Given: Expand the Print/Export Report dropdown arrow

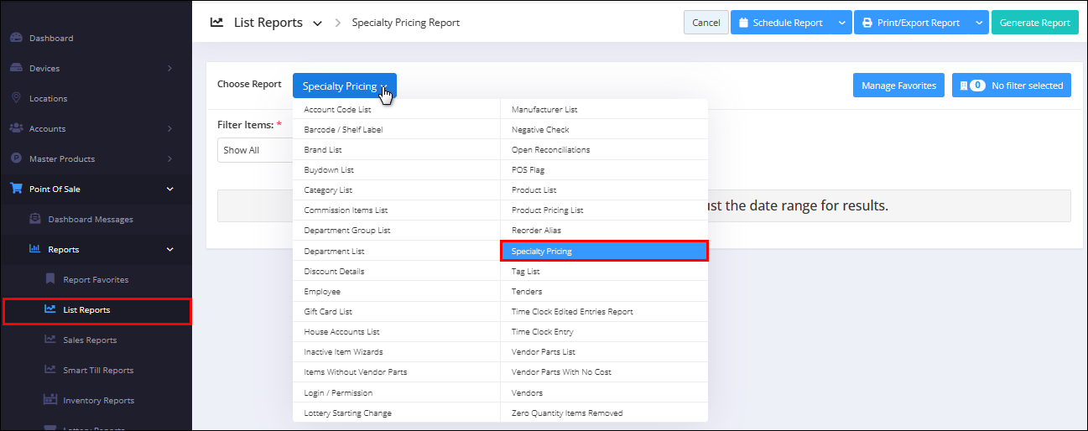Looking at the screenshot, I should click(x=979, y=23).
